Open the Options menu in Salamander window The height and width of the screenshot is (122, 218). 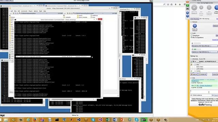pos(36,11)
